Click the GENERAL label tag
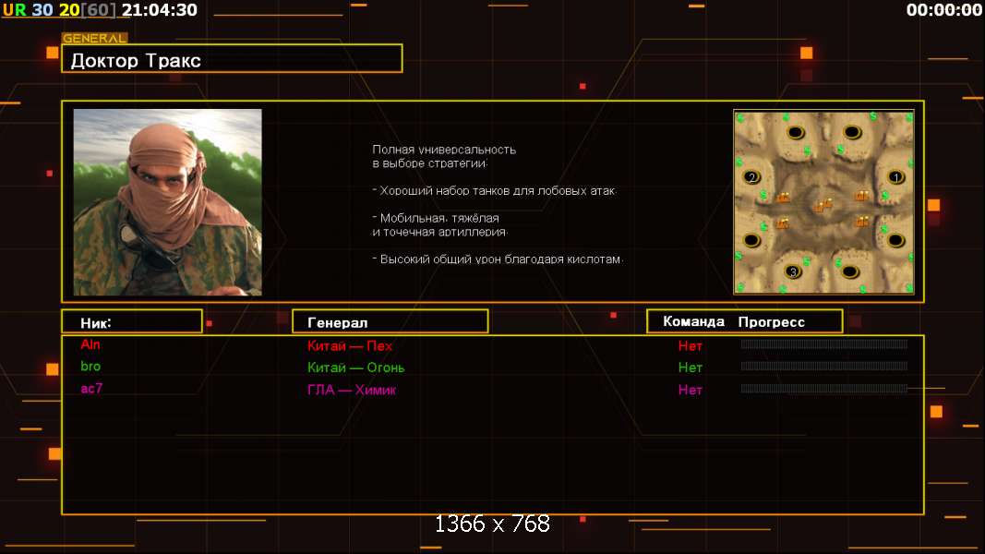 click(95, 38)
